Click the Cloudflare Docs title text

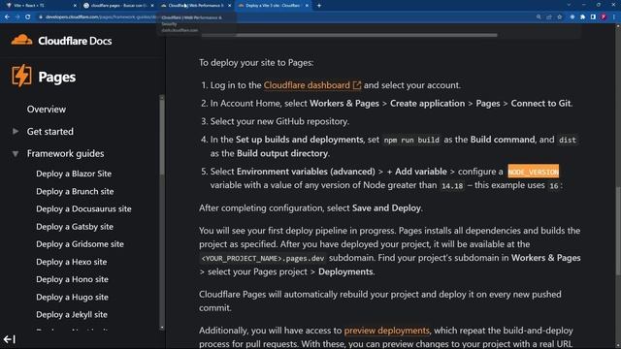point(75,41)
